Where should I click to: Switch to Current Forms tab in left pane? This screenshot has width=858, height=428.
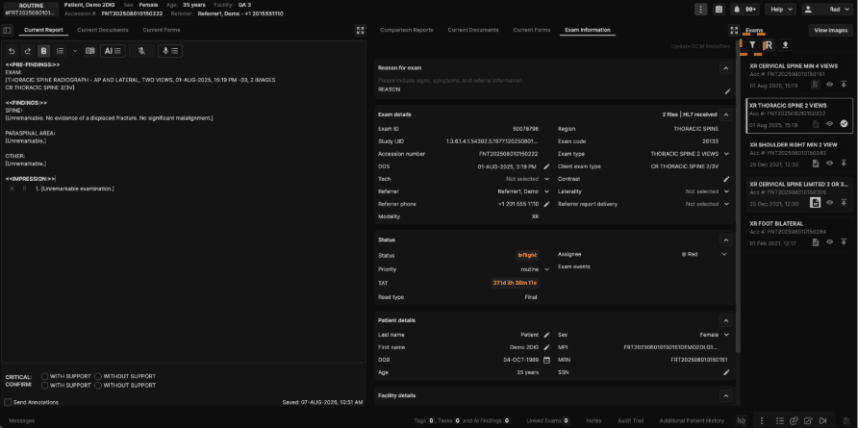pos(161,30)
